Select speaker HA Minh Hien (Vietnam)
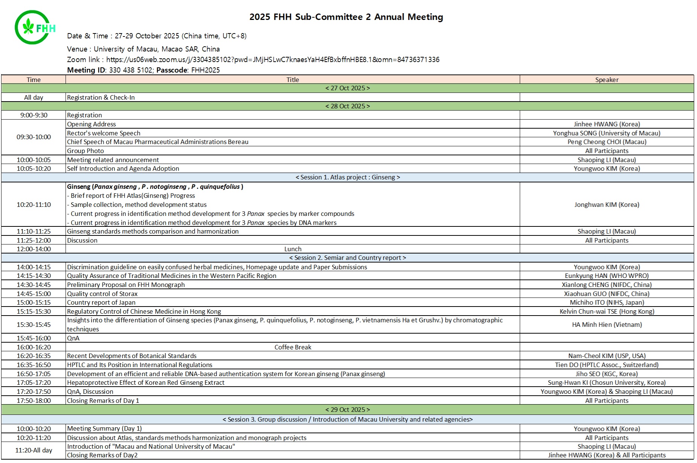The image size is (697, 463). point(606,325)
